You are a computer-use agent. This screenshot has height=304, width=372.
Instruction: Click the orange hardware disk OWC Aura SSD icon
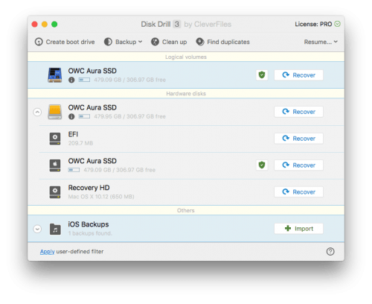pyautogui.click(x=55, y=112)
